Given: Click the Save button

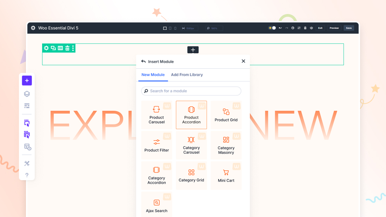Looking at the screenshot, I should pyautogui.click(x=348, y=28).
